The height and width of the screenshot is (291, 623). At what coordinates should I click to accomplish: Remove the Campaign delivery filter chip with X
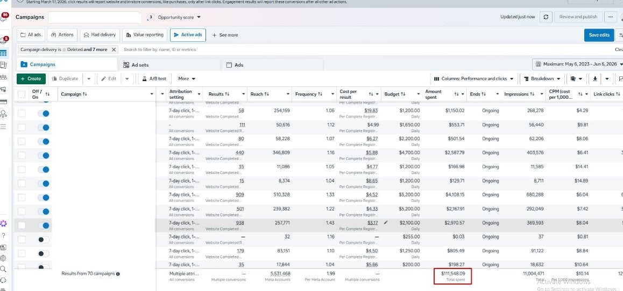pyautogui.click(x=114, y=49)
